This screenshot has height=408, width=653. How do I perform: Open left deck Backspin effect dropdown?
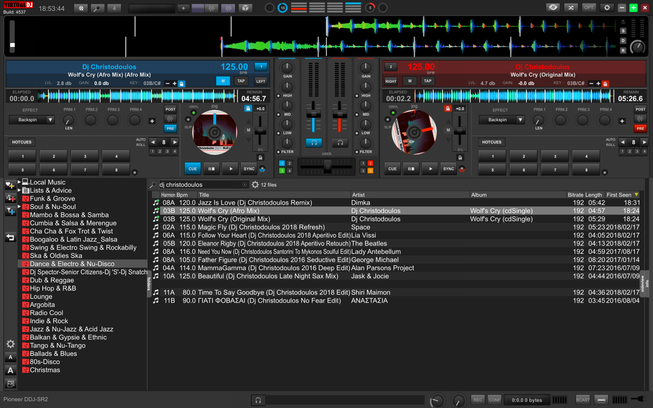50,120
